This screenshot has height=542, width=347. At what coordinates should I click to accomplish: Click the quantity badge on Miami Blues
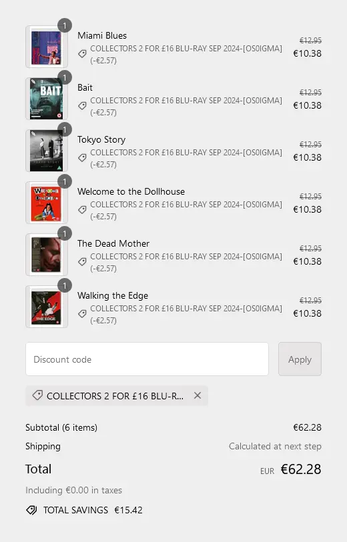pos(65,25)
